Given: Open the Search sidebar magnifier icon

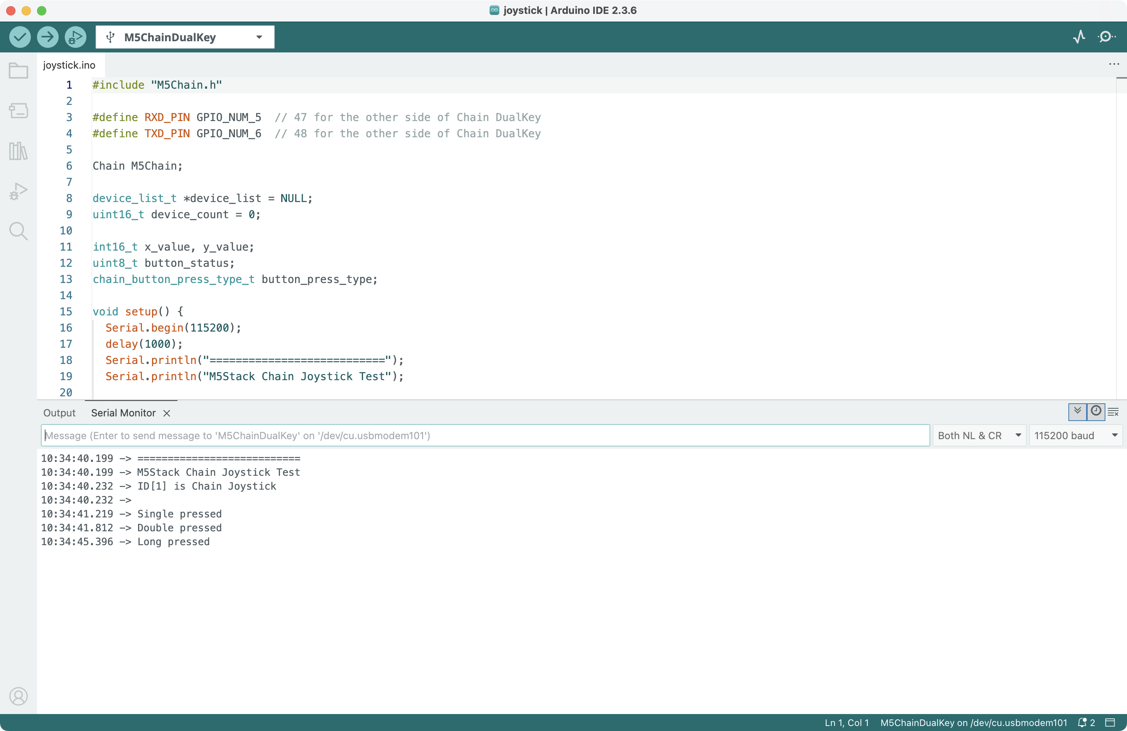Looking at the screenshot, I should point(19,231).
